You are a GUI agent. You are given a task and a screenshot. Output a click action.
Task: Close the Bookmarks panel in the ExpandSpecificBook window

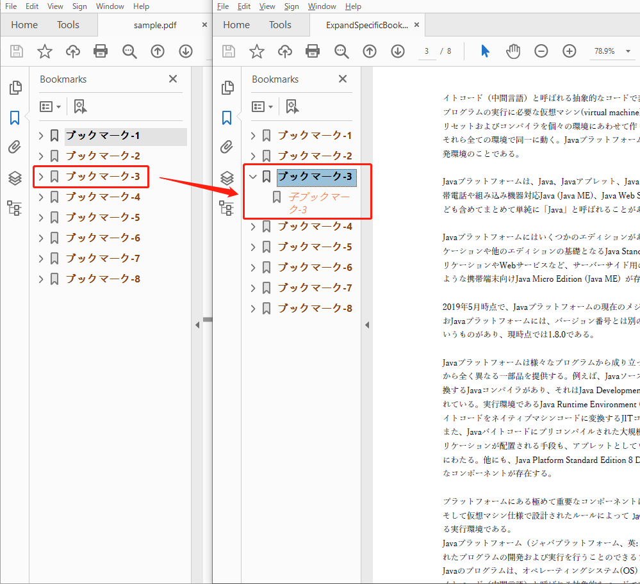343,79
